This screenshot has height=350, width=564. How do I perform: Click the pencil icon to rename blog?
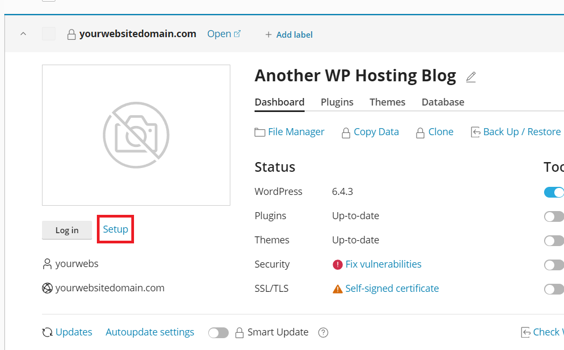click(471, 77)
